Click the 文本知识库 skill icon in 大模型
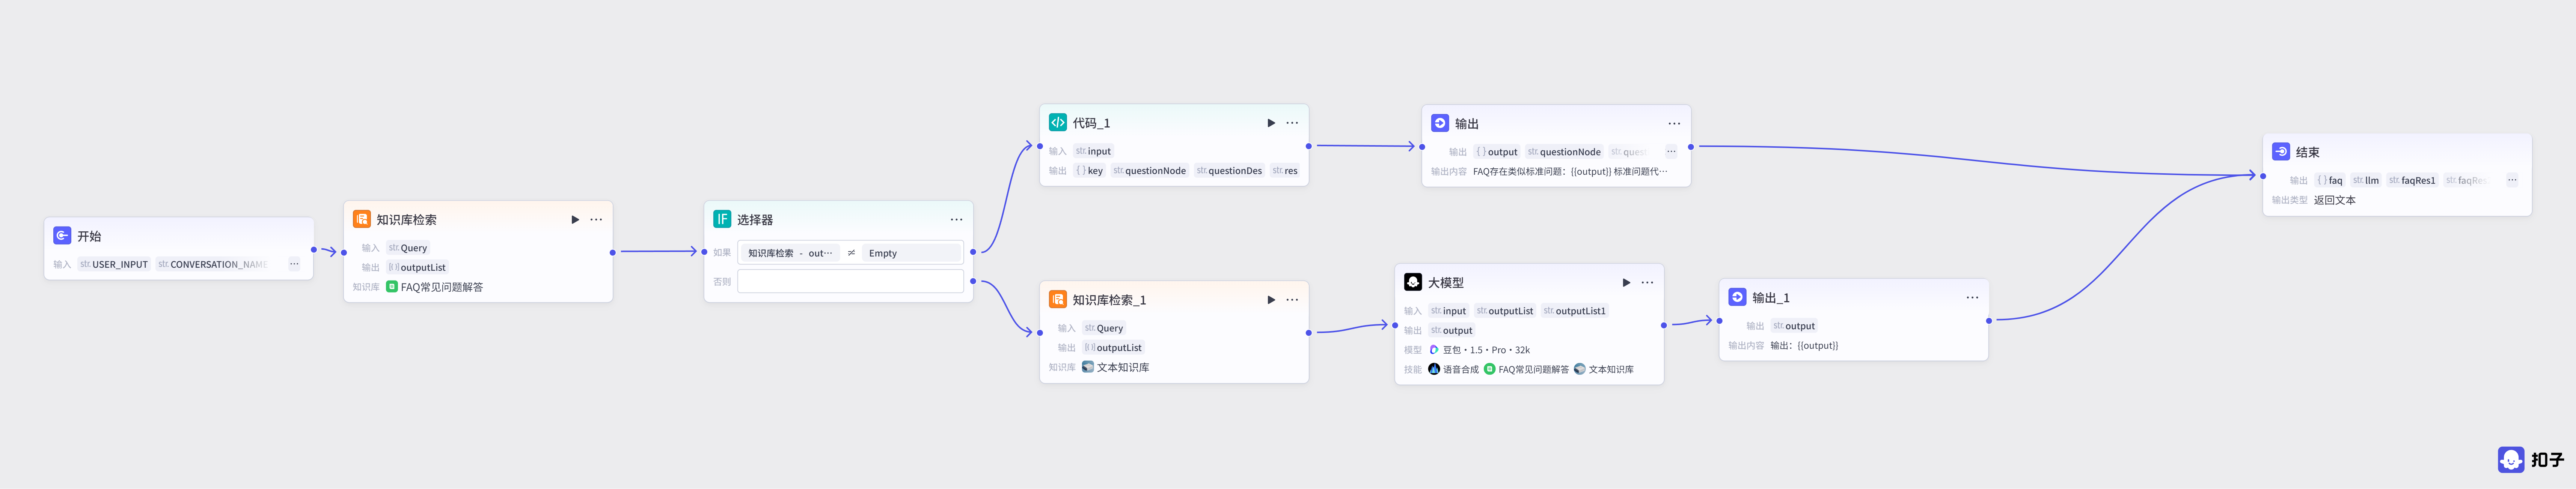The image size is (2576, 489). pos(1580,369)
